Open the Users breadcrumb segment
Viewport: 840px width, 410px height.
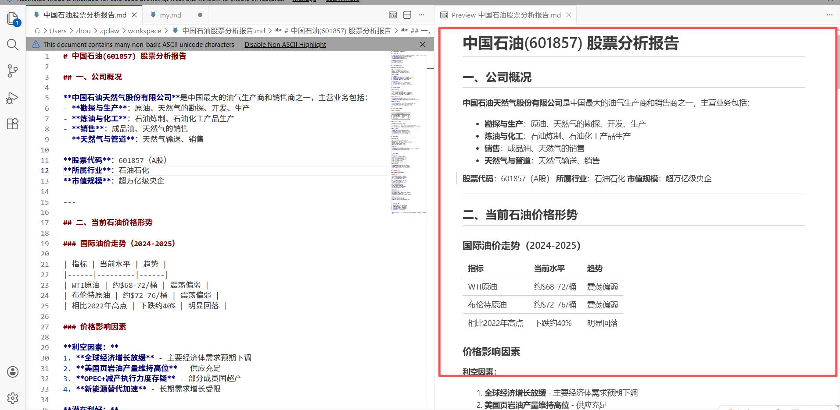coord(58,31)
